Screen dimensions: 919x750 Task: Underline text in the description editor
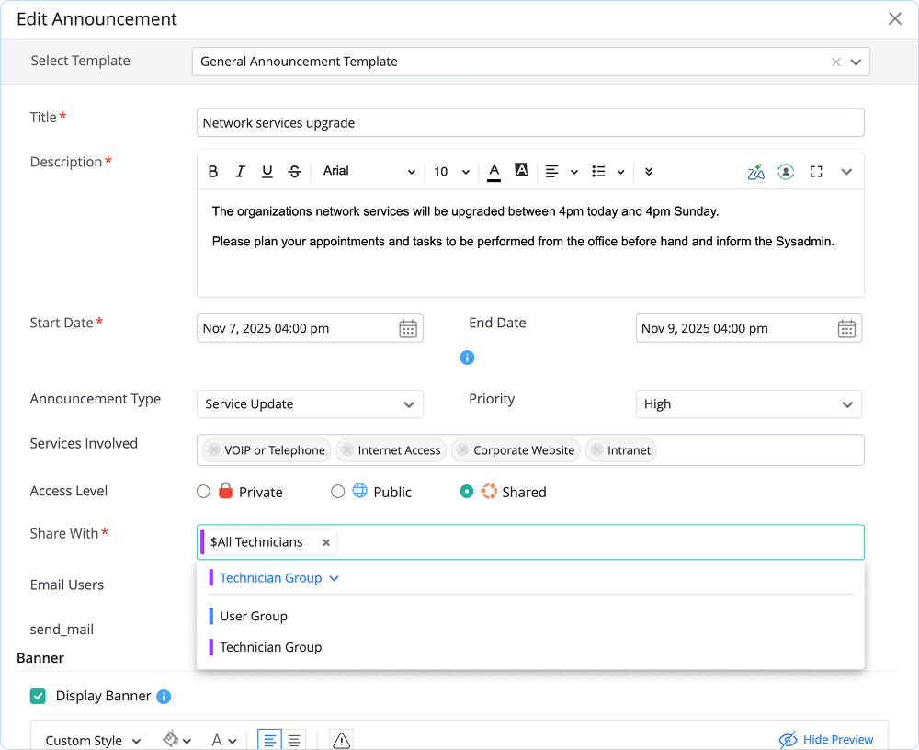[267, 171]
